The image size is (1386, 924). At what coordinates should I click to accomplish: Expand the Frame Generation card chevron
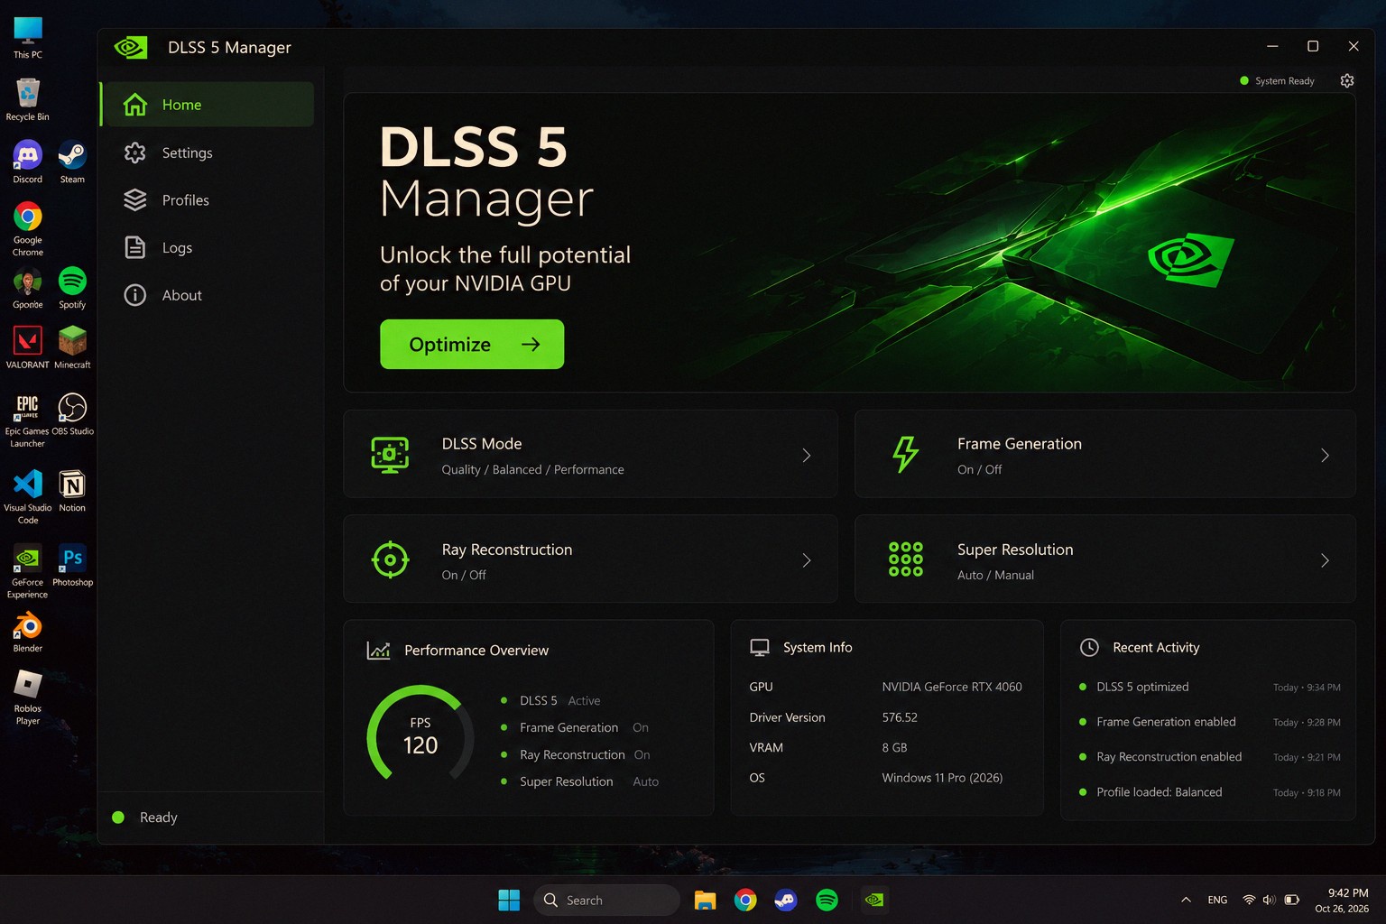(x=1325, y=456)
